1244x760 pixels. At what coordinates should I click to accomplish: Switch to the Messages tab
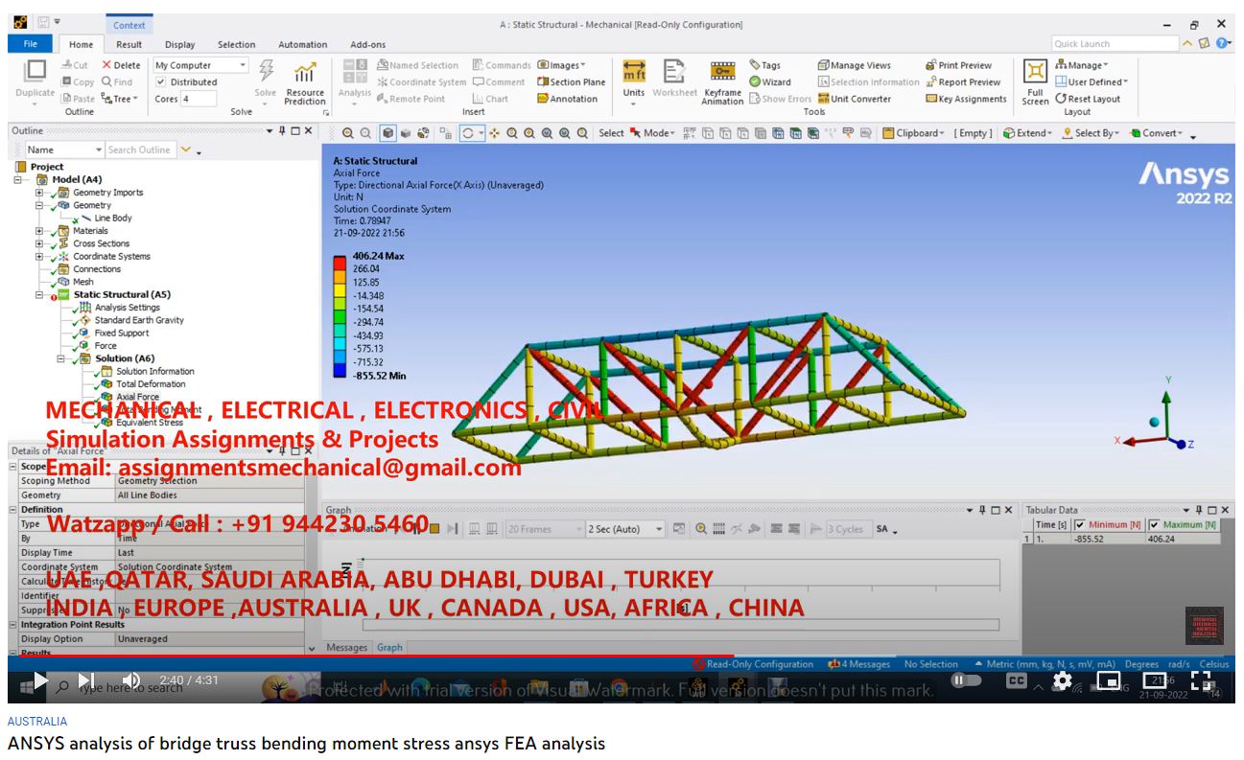coord(346,648)
